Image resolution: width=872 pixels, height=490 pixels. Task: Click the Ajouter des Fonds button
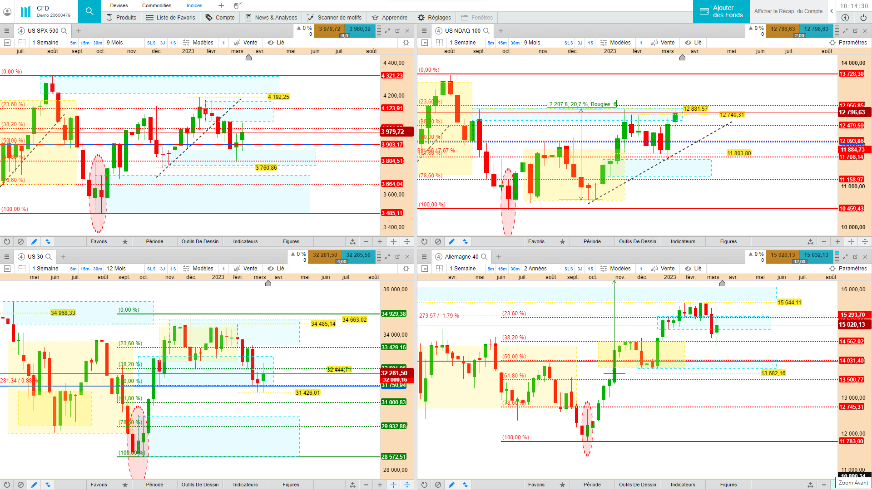[721, 11]
